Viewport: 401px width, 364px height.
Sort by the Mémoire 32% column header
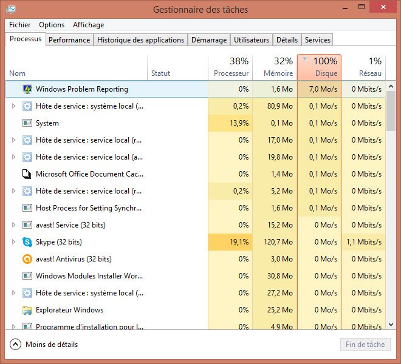click(275, 67)
